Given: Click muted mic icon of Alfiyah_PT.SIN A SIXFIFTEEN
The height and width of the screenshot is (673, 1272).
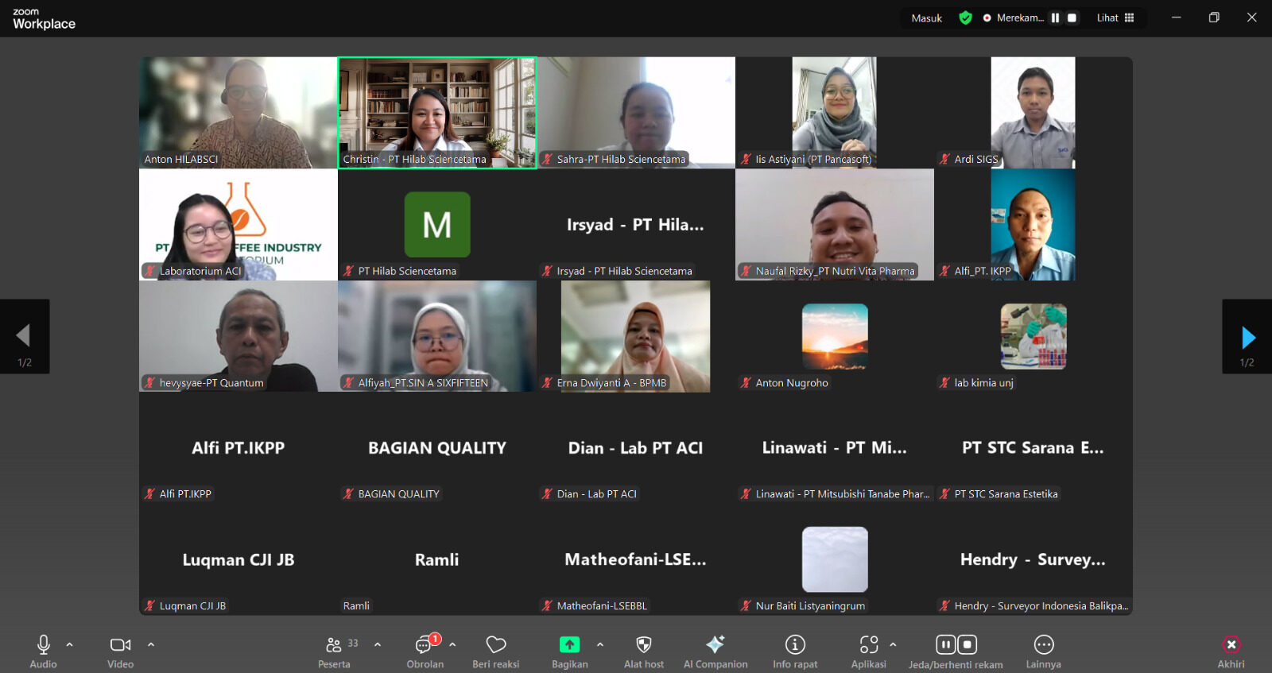Looking at the screenshot, I should (x=348, y=383).
